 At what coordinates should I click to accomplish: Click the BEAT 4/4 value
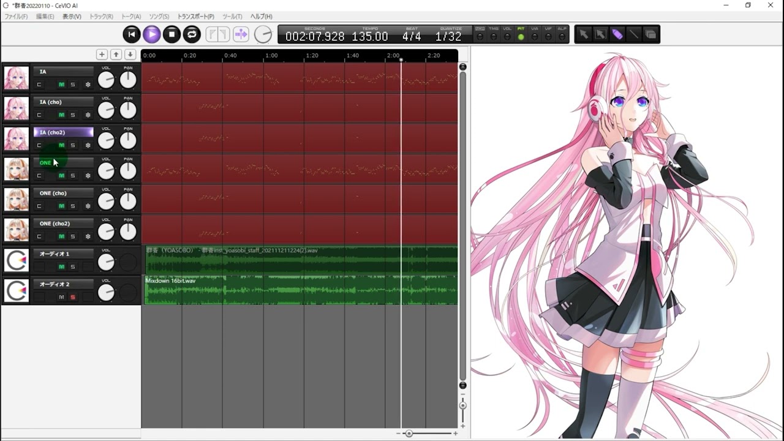point(412,37)
